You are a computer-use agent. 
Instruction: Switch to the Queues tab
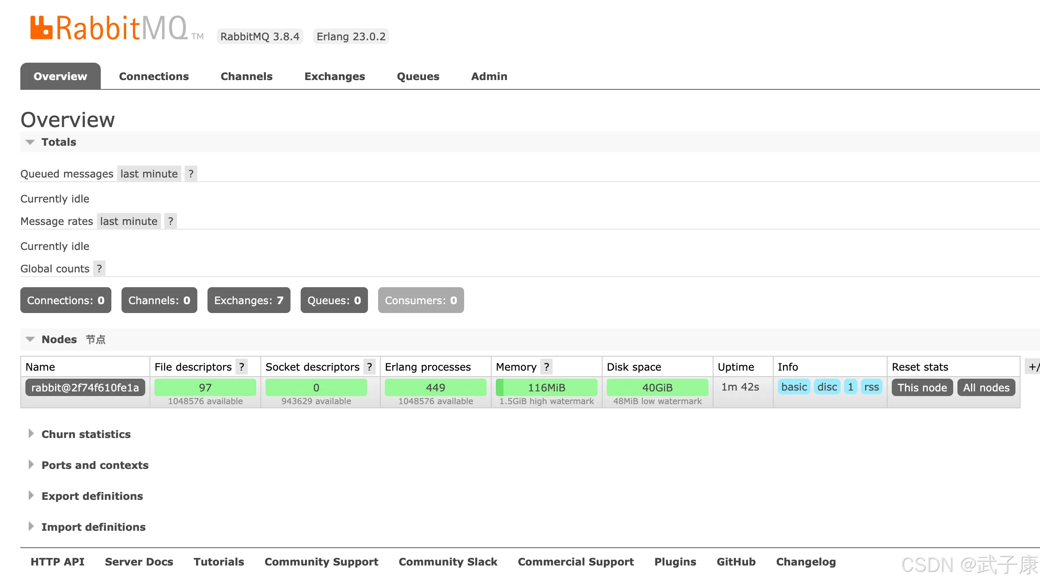pyautogui.click(x=418, y=76)
